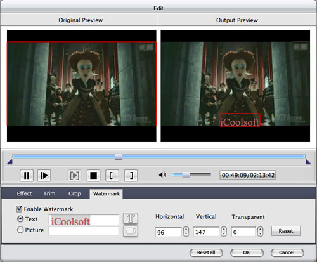Increase Vertical value with up arrow
The width and height of the screenshot is (317, 262).
pos(224,229)
